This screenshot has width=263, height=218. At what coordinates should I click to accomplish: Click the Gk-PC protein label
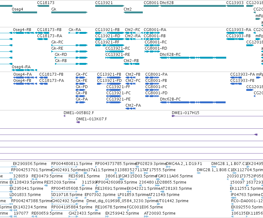pos(82,74)
